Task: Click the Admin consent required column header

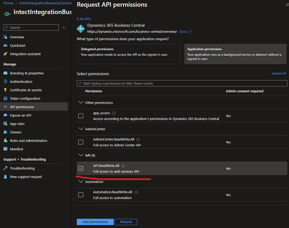Action: 244,91
